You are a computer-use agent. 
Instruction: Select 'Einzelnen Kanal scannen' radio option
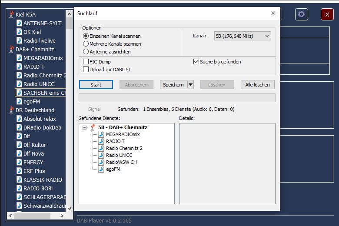click(x=86, y=36)
